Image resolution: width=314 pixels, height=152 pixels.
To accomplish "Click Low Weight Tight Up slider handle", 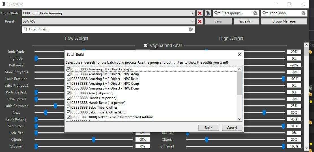I will (36, 58).
